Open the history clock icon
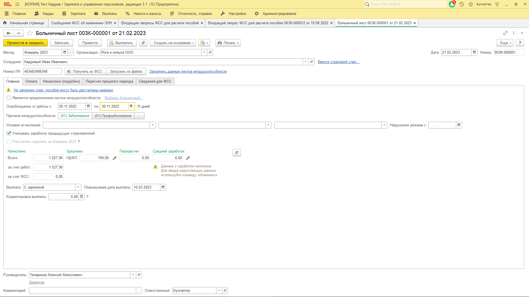The width and height of the screenshot is (529, 297). click(461, 4)
